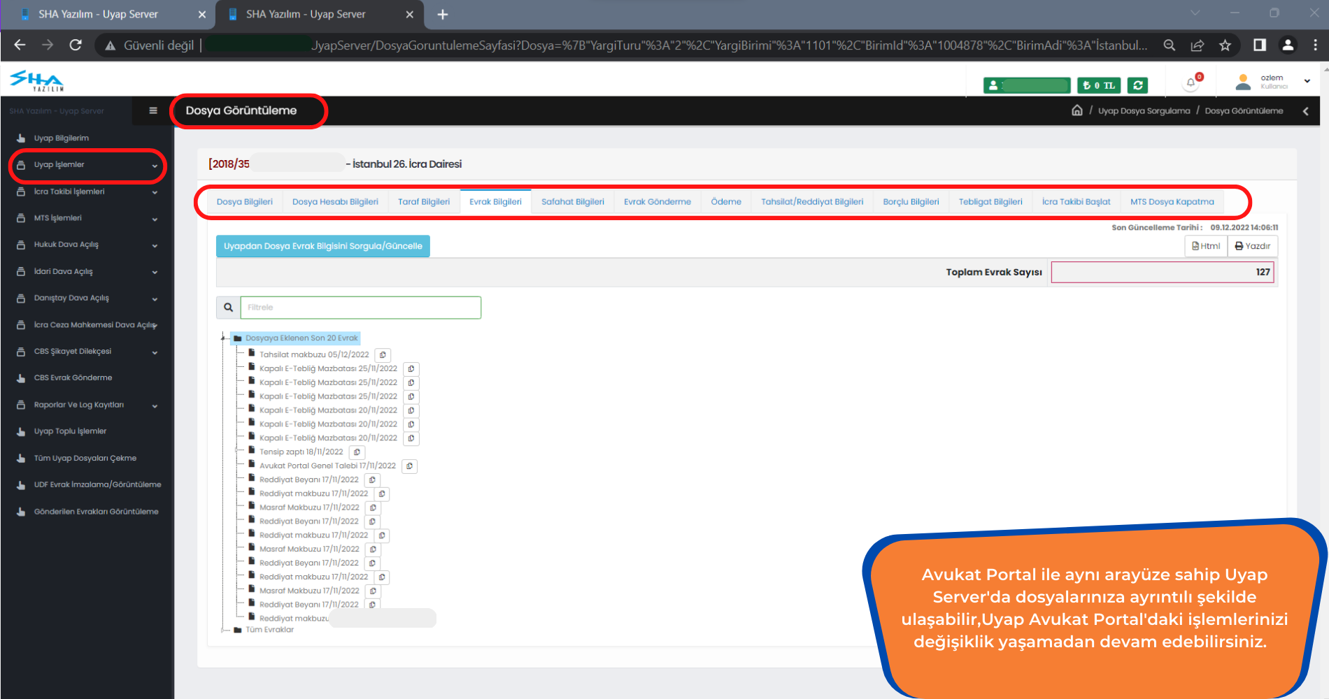The image size is (1329, 699).
Task: Switch to the Safahat Bilgileri tab
Action: (x=572, y=202)
